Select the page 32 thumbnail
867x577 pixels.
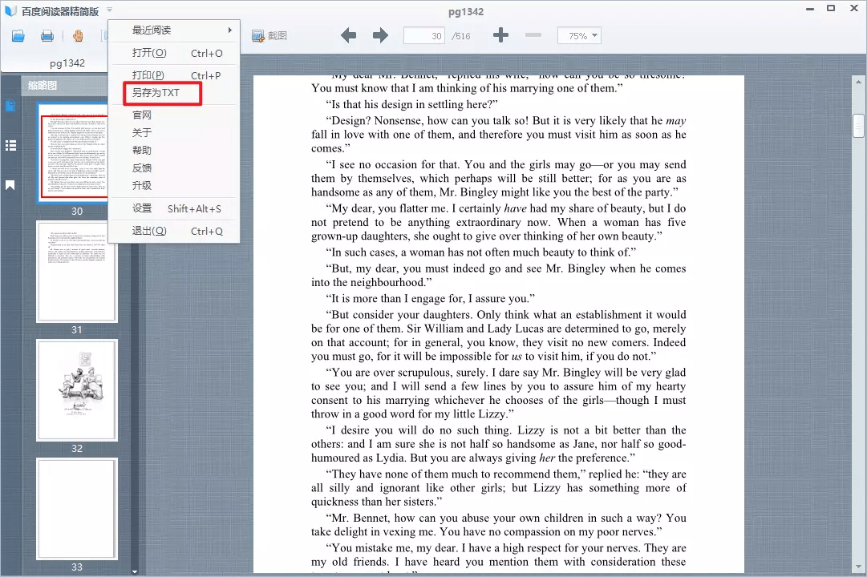tap(77, 389)
